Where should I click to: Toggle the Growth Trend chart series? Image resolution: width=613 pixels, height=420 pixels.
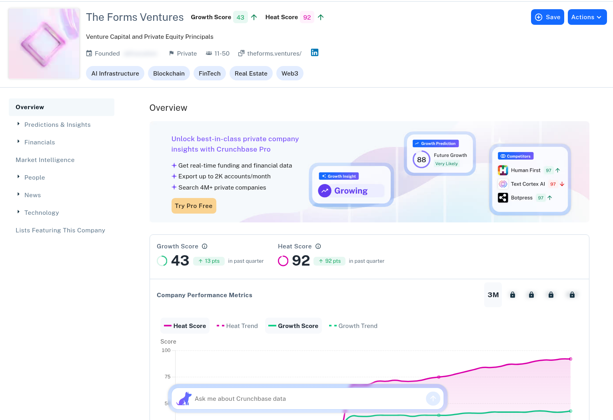(353, 326)
